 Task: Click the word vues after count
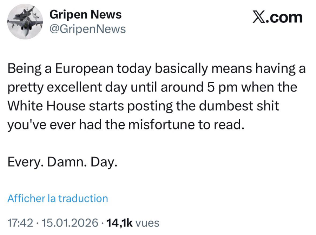[147, 223]
